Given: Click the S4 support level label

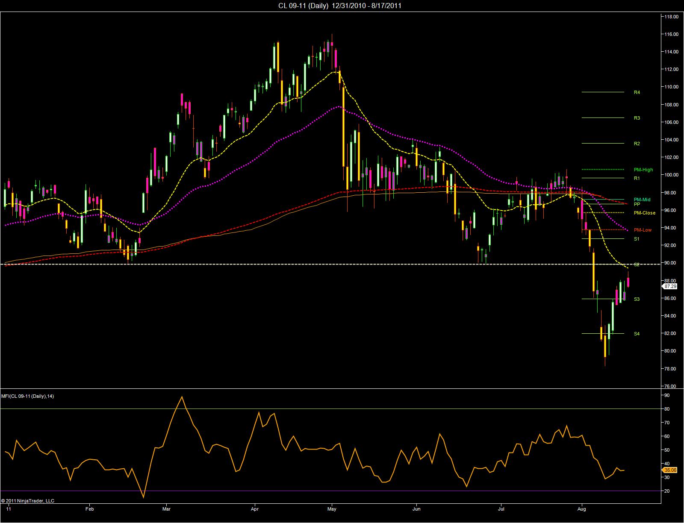Looking at the screenshot, I should click(x=637, y=334).
